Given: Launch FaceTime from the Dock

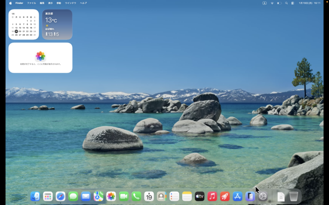Looking at the screenshot, I should tap(123, 196).
